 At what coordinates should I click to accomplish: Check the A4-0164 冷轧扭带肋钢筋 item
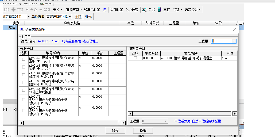(24, 90)
